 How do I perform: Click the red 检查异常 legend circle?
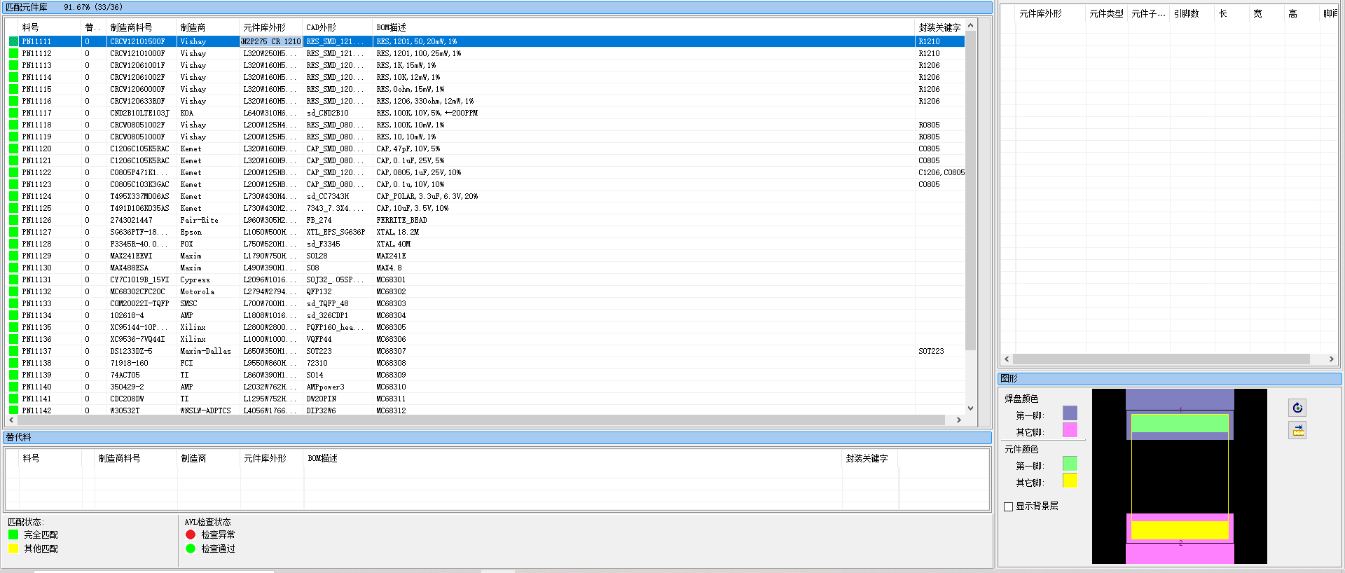point(191,534)
